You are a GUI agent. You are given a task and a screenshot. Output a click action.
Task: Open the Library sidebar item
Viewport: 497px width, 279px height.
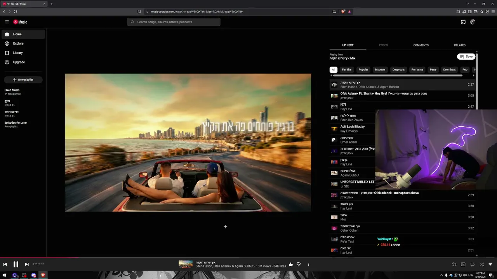pos(23,53)
